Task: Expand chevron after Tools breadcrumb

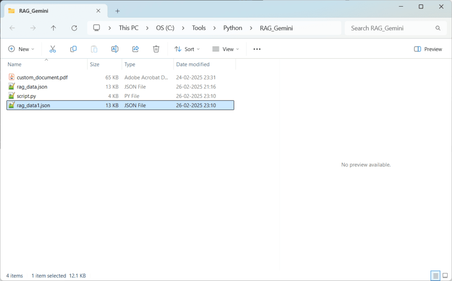Action: (215, 28)
